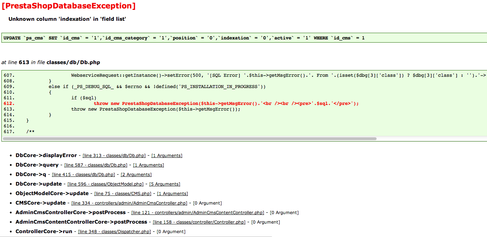Show 1 Arguments for DbCore->query
The image size is (487, 237).
tap(148, 165)
